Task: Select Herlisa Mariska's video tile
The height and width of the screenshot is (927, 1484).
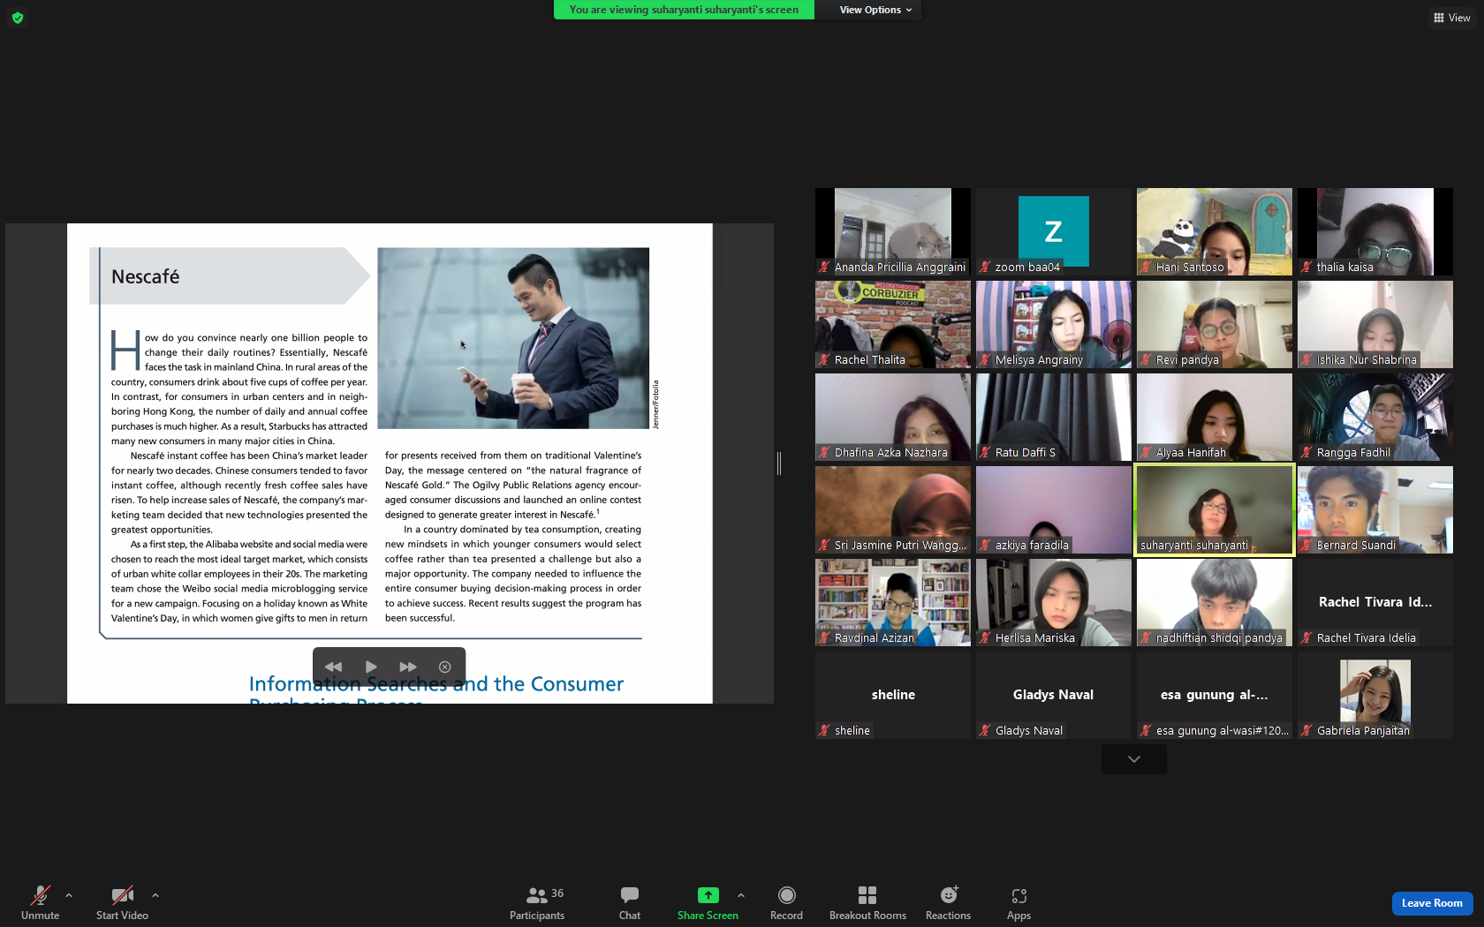Action: (1054, 602)
